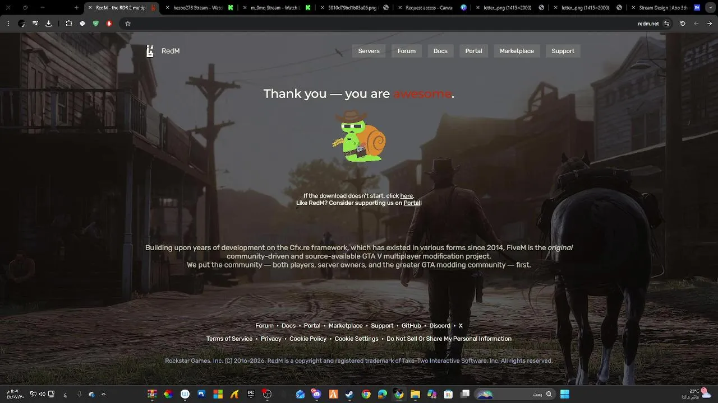Screen dimensions: 718x403
Task: Open the browser profile avatar
Action: click(x=21, y=24)
